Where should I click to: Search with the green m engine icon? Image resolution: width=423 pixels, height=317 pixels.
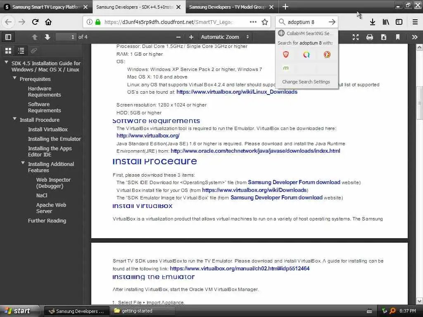pyautogui.click(x=286, y=68)
